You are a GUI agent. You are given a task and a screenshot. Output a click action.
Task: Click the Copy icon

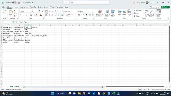[x=15, y=13]
